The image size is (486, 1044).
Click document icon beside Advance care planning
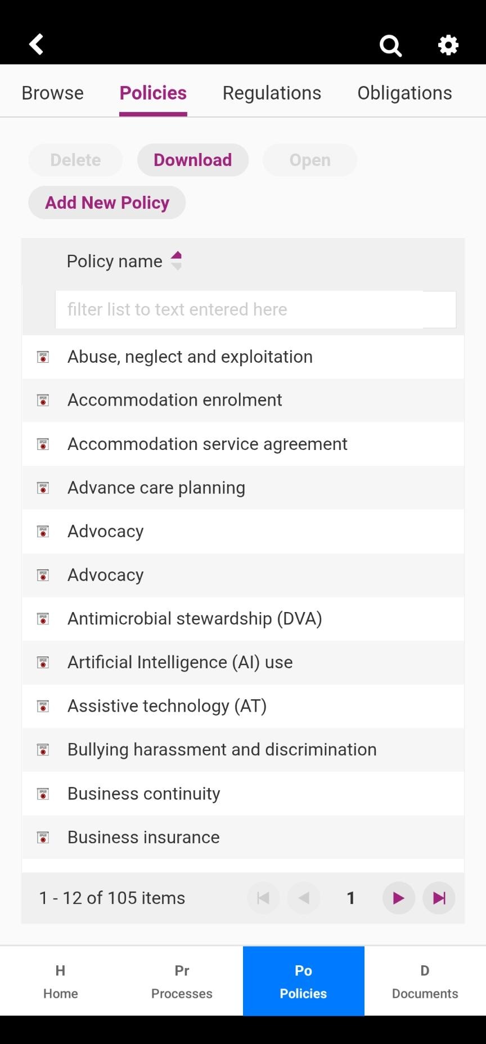click(43, 488)
